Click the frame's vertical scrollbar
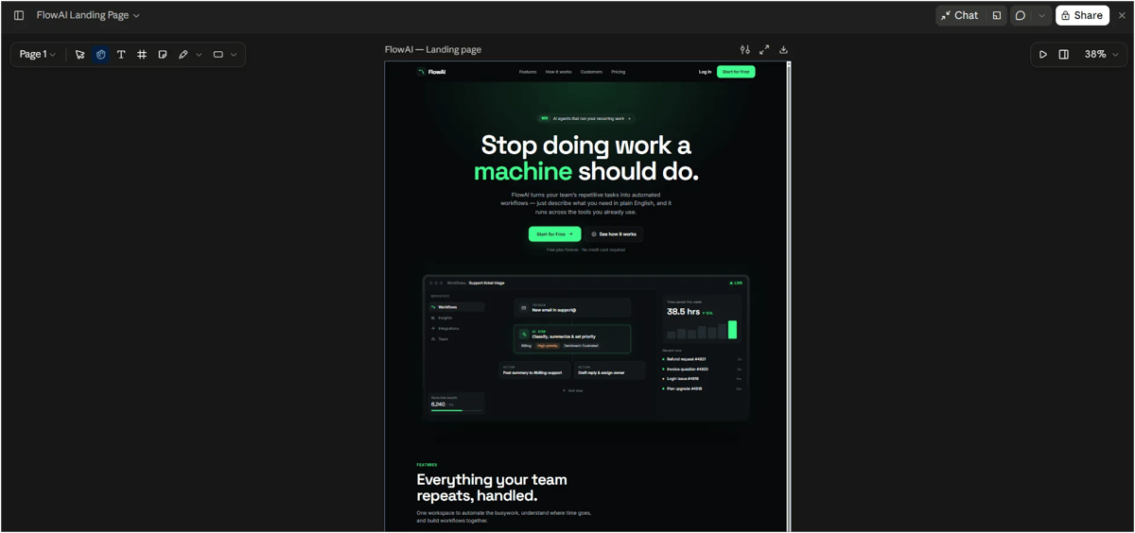Screen dimensions: 1135x533 tap(788, 296)
